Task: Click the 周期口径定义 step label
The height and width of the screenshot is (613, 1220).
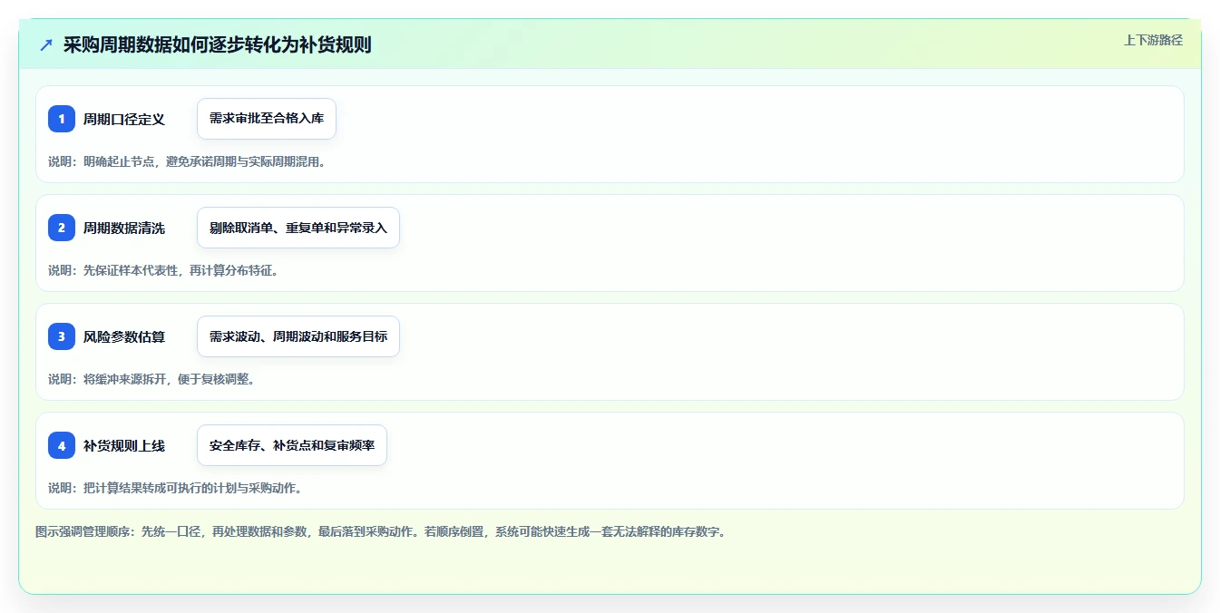Action: click(124, 119)
